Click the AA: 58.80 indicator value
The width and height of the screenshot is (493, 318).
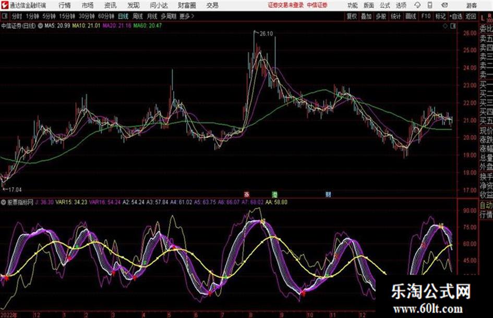276,202
